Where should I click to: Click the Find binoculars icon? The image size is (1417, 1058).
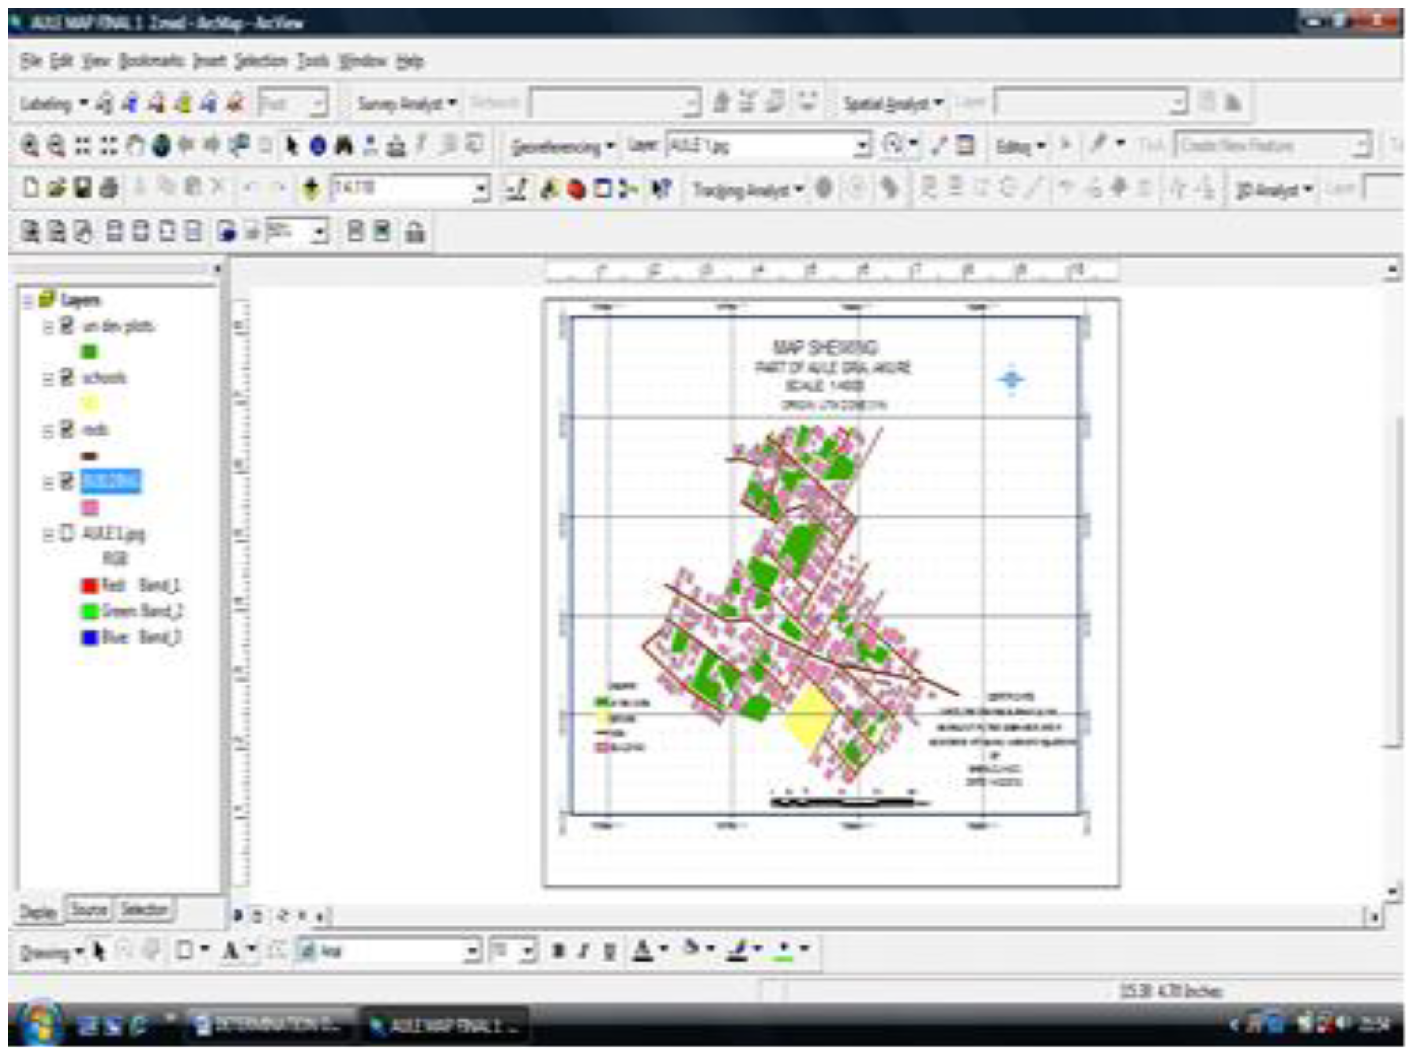(344, 146)
